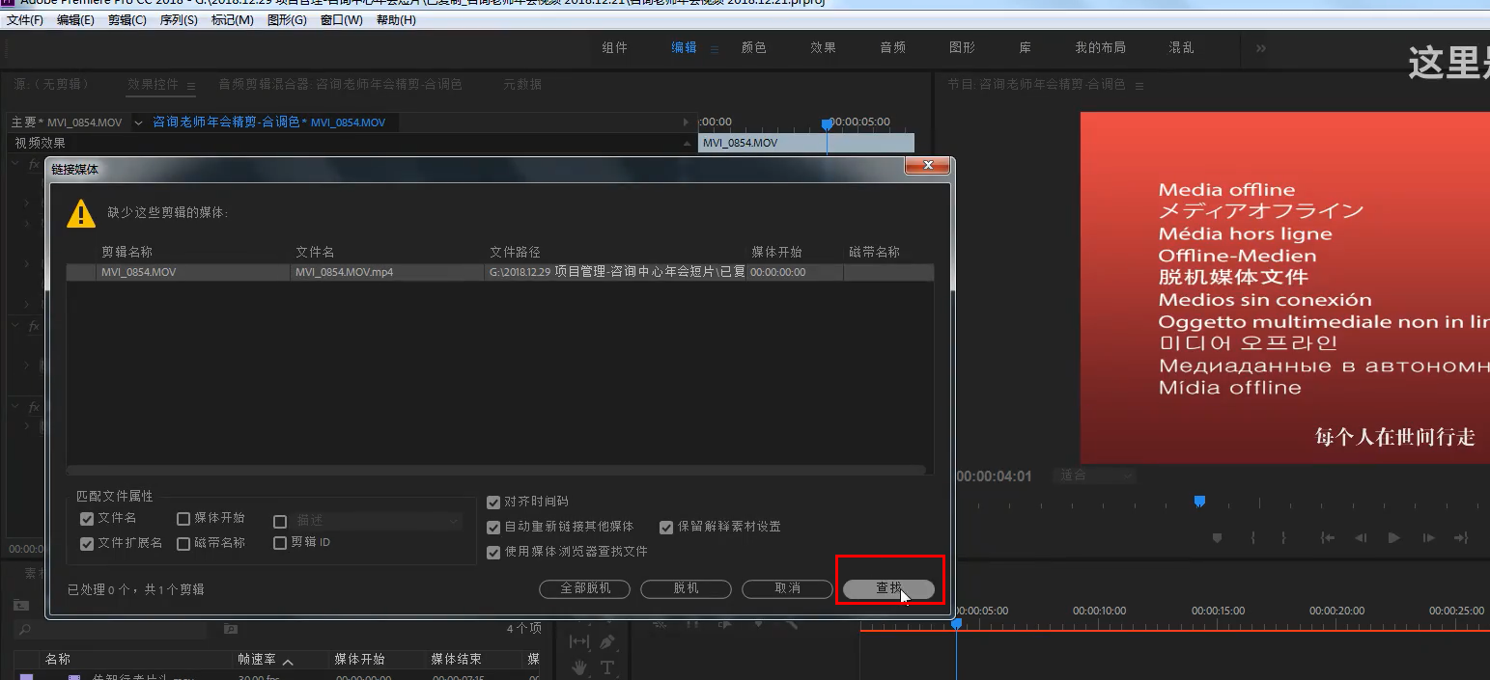Open the 图形(G) menu
This screenshot has width=1490, height=680.
[286, 19]
